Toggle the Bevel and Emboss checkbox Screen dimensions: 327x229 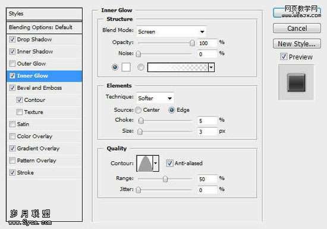pos(12,88)
